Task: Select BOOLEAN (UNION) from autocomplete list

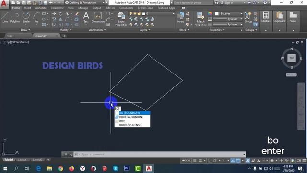Action: (132, 117)
